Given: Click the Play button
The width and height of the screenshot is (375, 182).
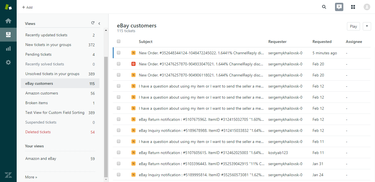Looking at the screenshot, I should click(x=353, y=26).
